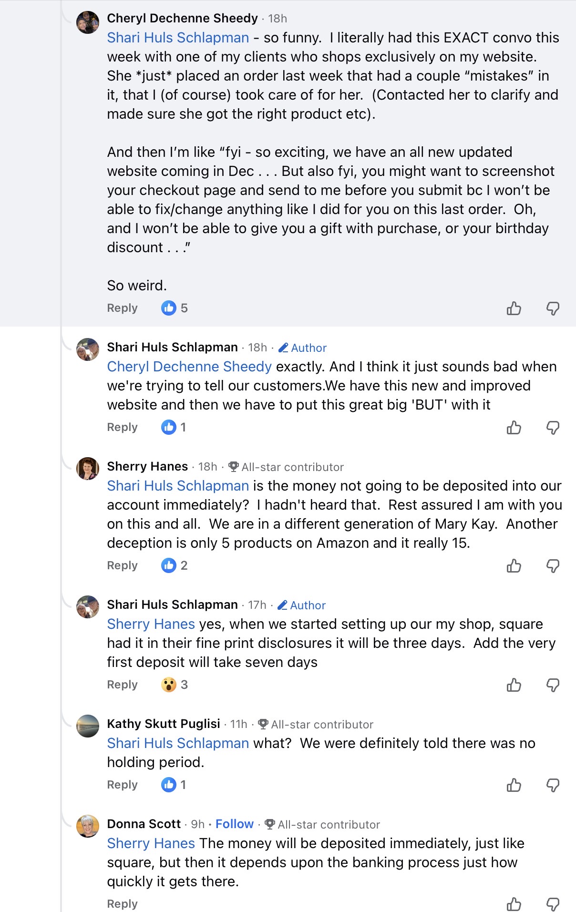Open Shari Huls Schlapman mention in Cheryl's comment
This screenshot has height=912, width=576.
pos(178,38)
